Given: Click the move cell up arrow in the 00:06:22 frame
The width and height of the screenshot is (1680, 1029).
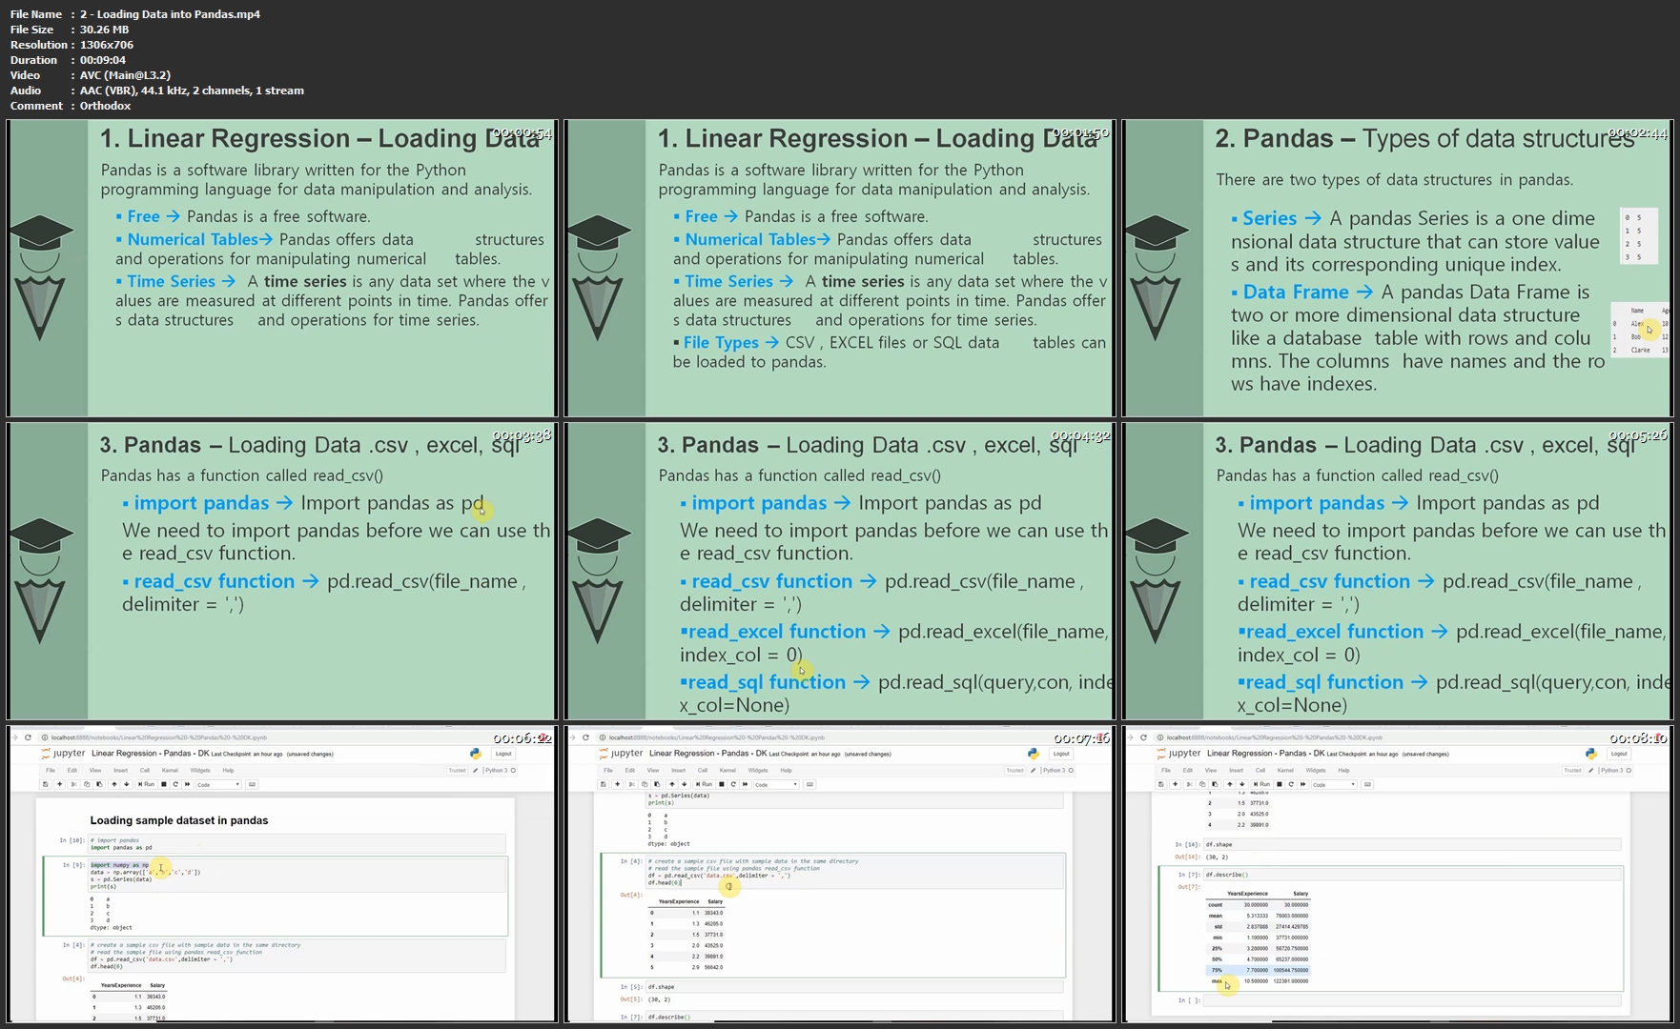Looking at the screenshot, I should (114, 784).
